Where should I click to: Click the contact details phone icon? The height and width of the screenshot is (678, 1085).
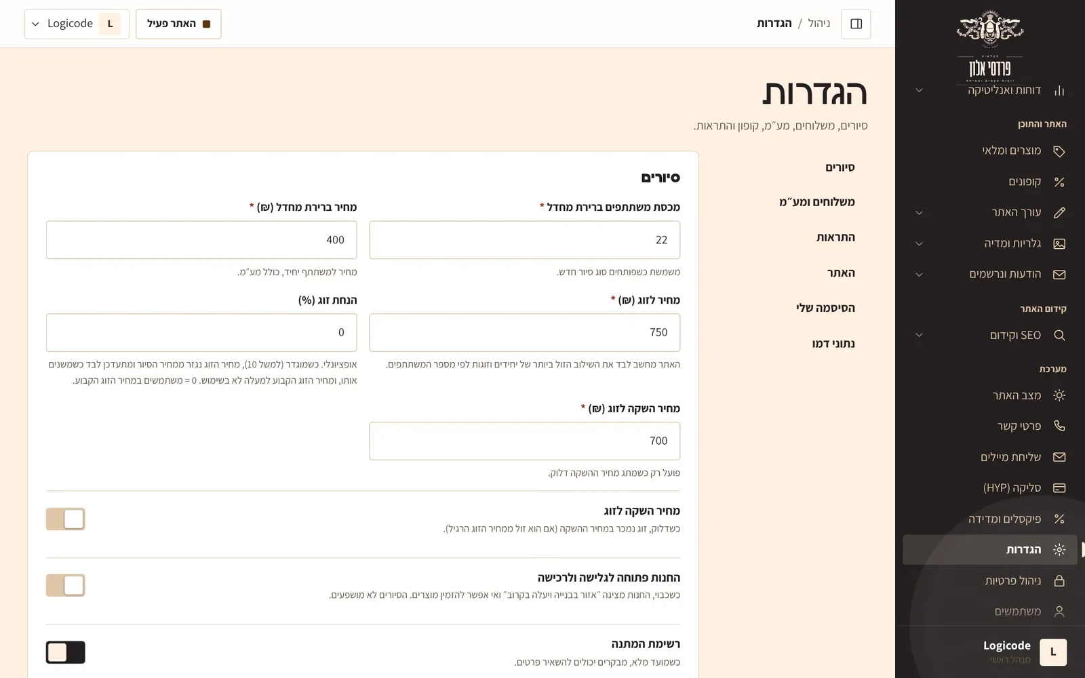pos(1059,426)
